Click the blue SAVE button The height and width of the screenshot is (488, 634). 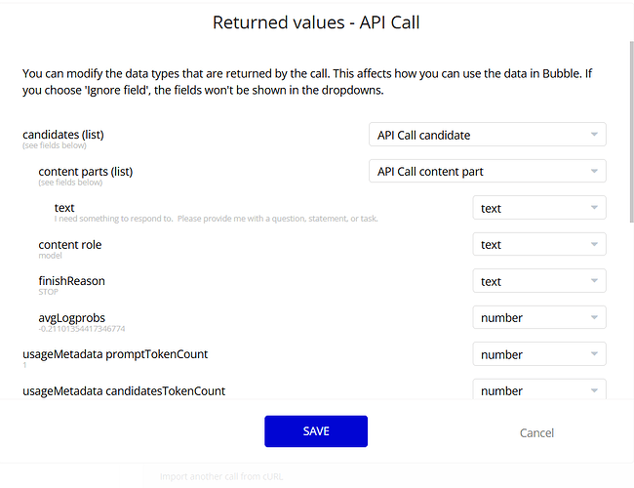[315, 431]
